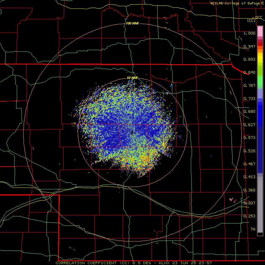Select the 0.840 scale value
Screen dimensions: 265x265
coord(249,72)
